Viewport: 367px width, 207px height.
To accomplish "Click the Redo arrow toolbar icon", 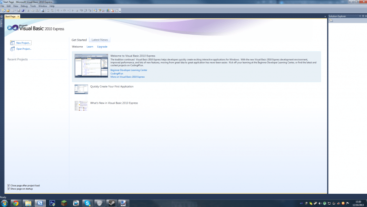I will click(64, 11).
